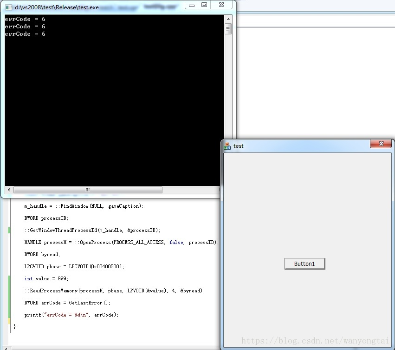395x350 pixels.
Task: Click the console window title icon
Action: 8,7
